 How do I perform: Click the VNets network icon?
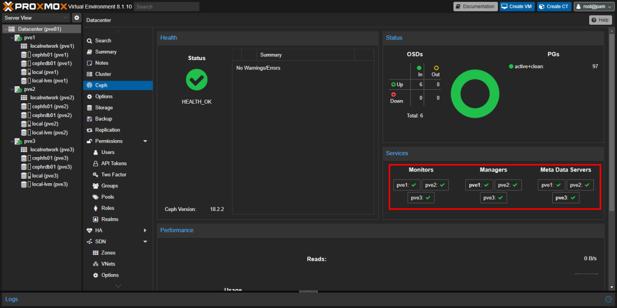click(x=96, y=264)
